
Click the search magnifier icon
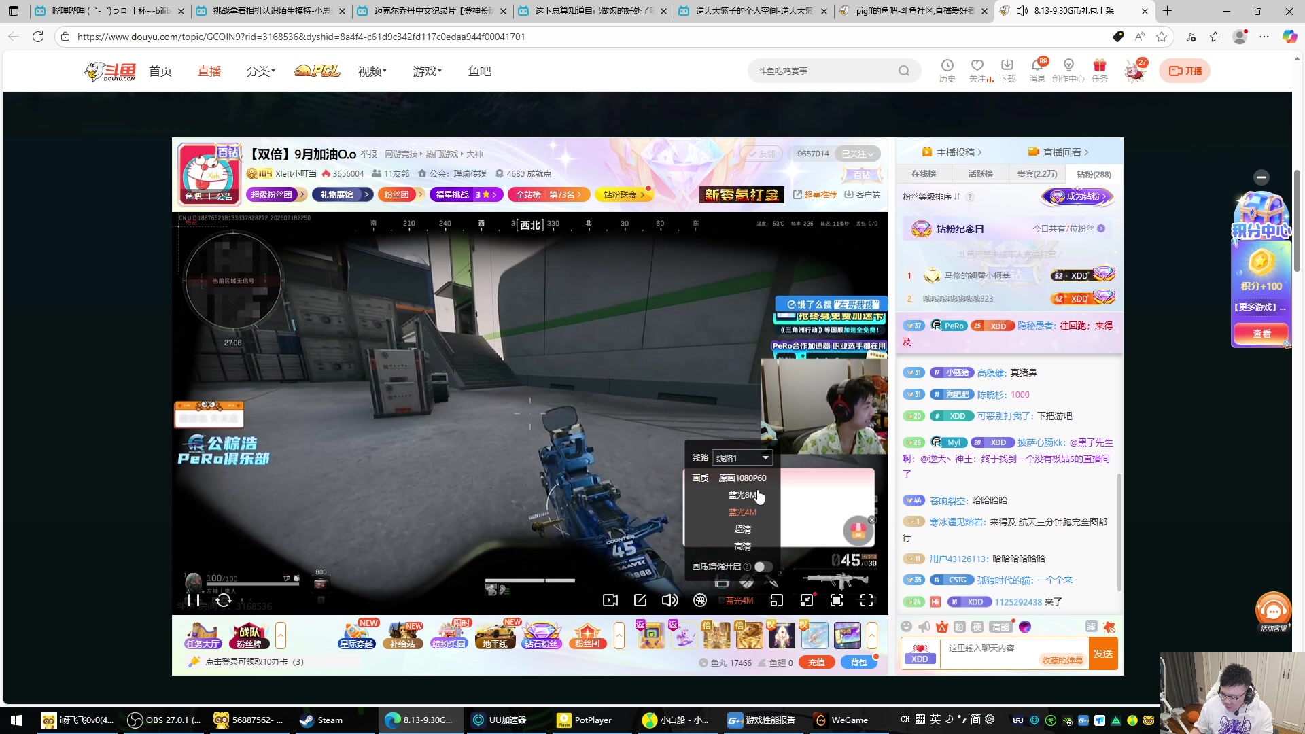pos(903,71)
